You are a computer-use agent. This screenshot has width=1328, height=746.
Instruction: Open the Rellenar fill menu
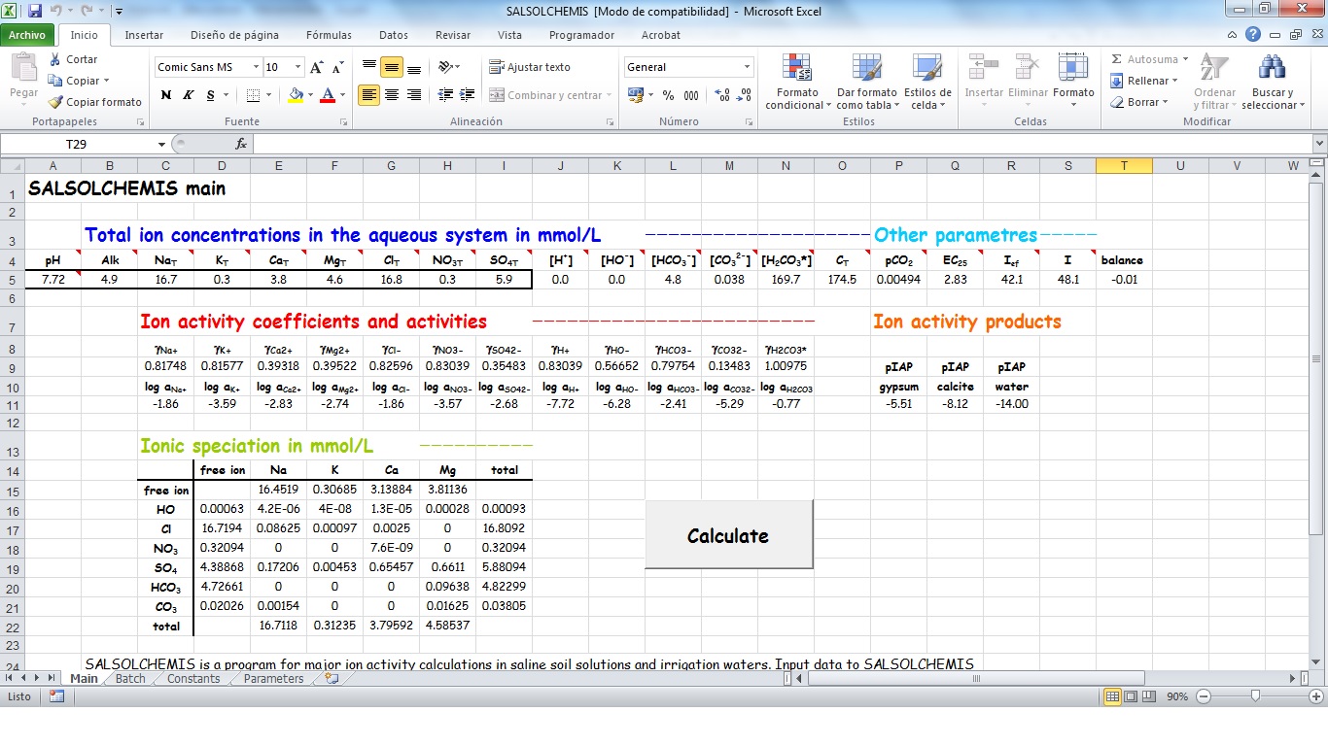(1144, 81)
